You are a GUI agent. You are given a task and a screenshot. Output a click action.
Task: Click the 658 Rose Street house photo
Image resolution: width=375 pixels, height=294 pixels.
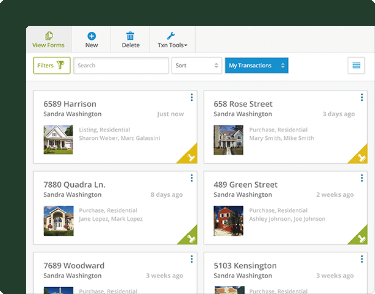[228, 140]
